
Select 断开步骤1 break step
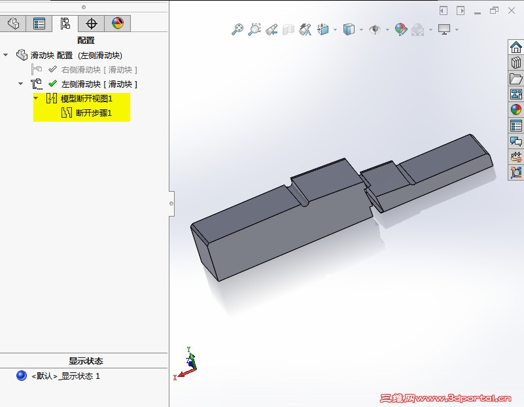[94, 113]
